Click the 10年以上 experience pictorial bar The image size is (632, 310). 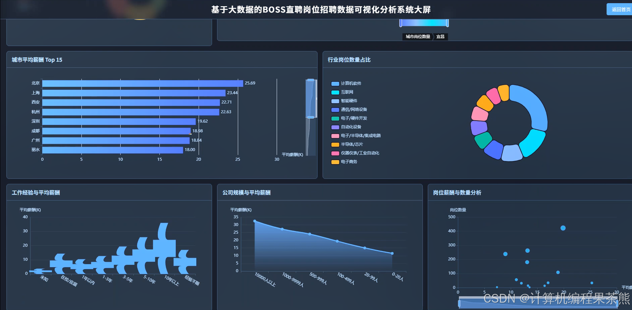pos(164,248)
